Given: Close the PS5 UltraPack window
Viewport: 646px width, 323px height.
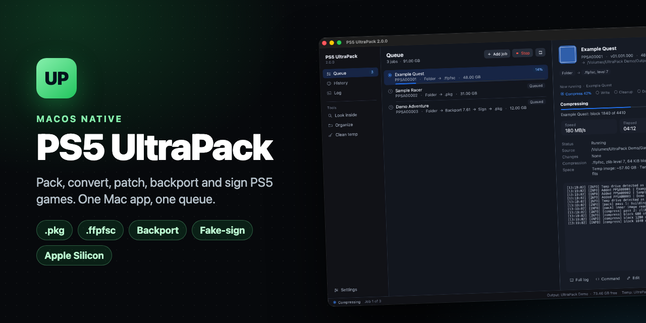Looking at the screenshot, I should [325, 43].
